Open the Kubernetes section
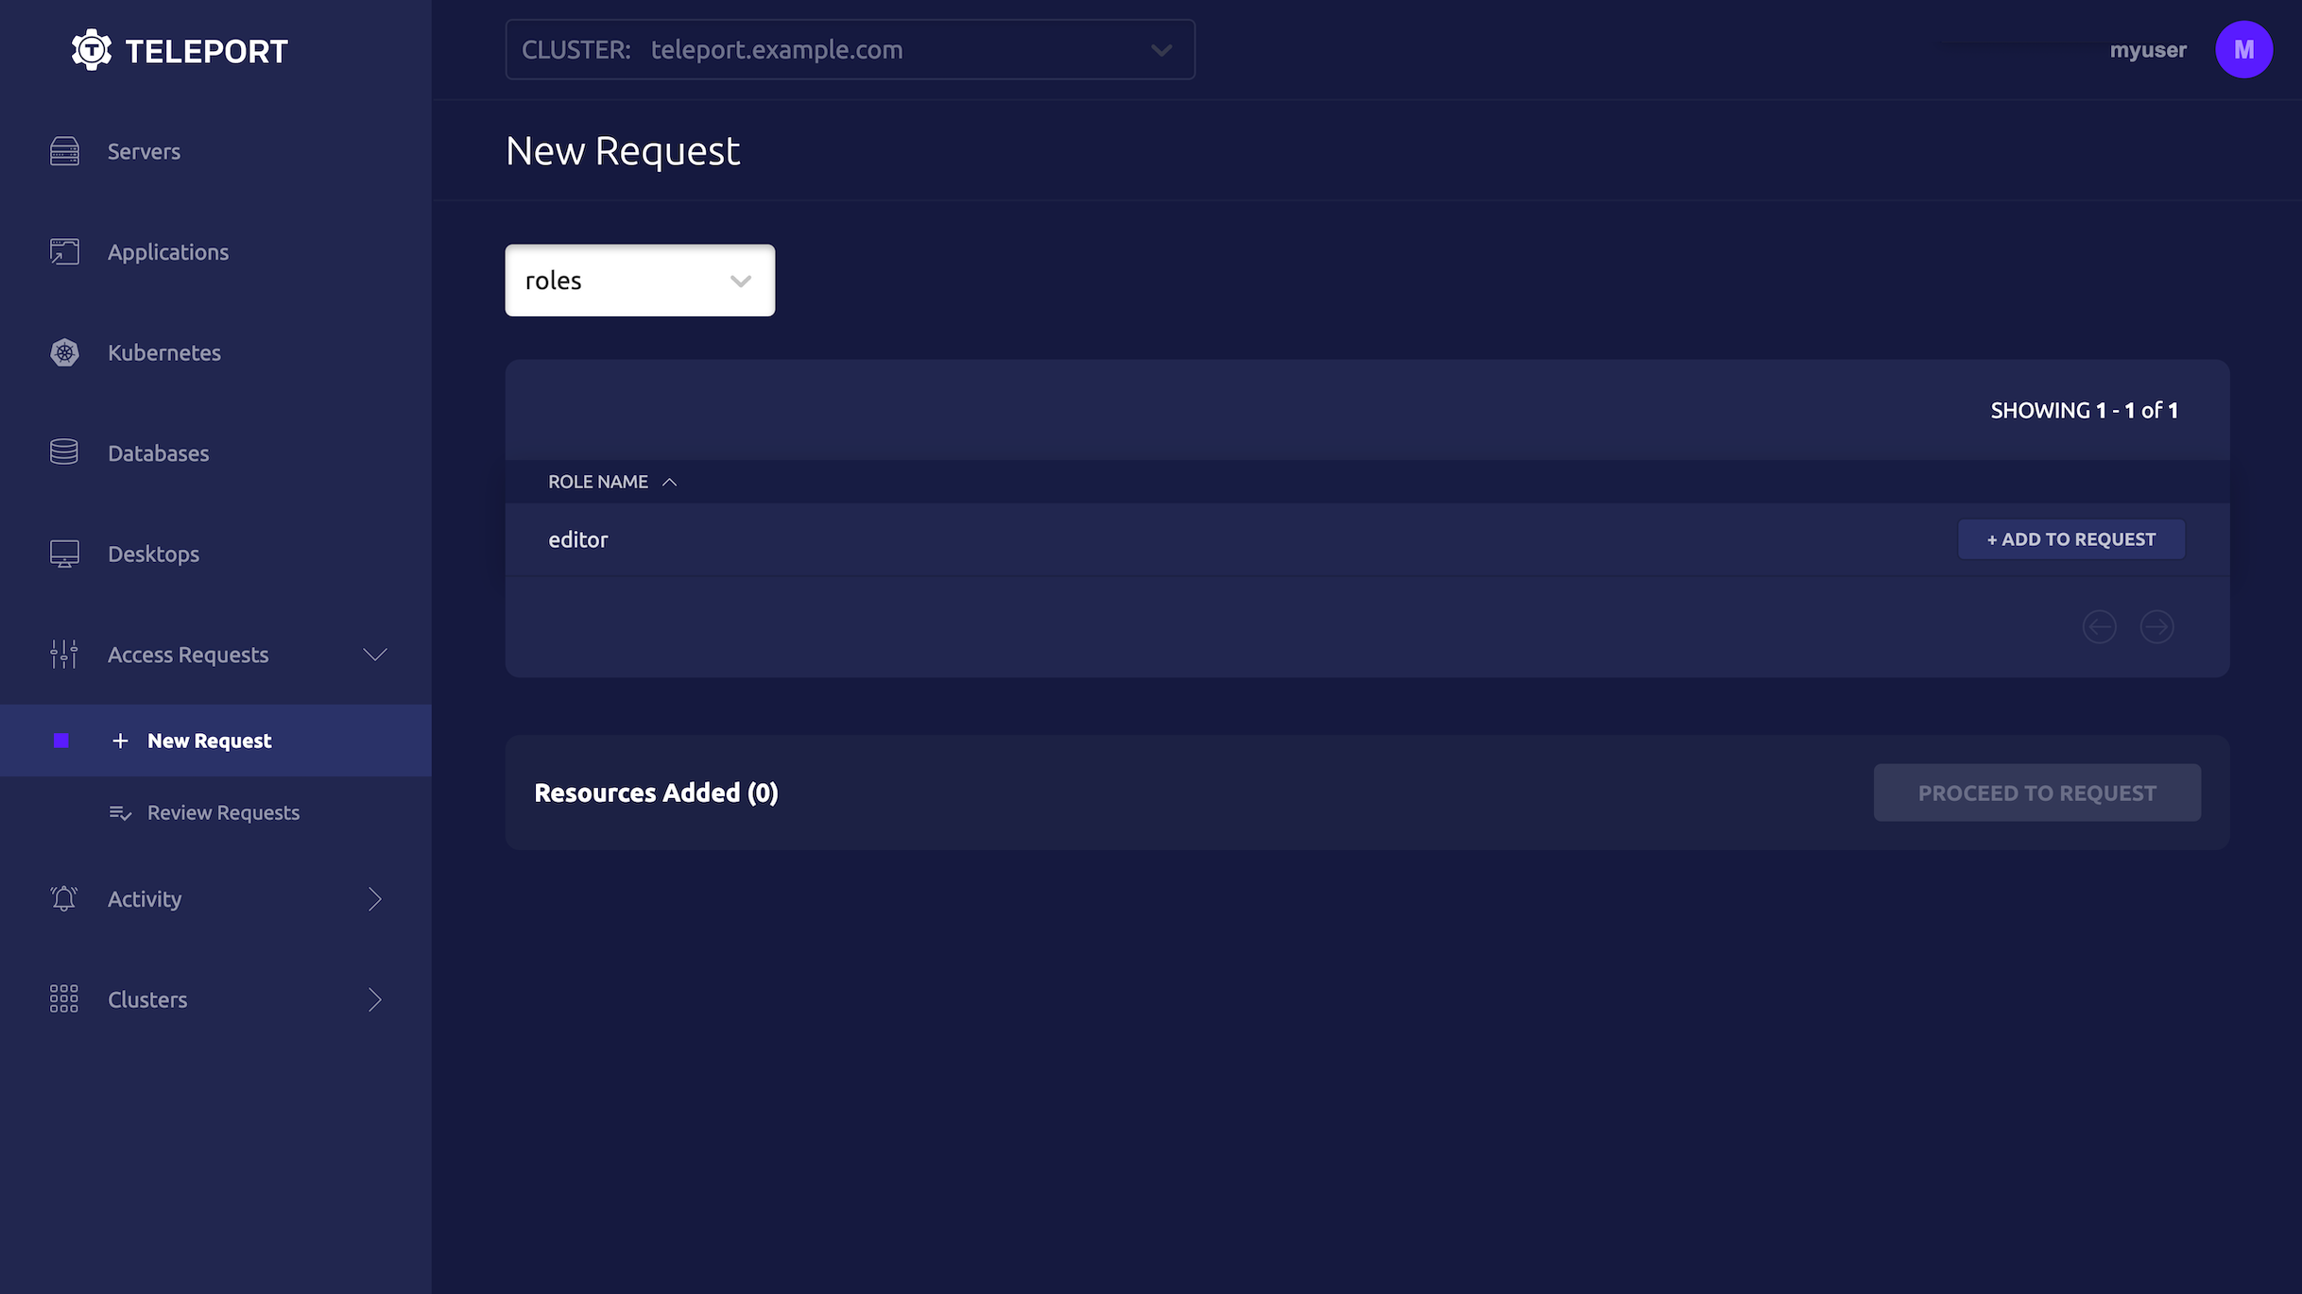Image resolution: width=2302 pixels, height=1294 pixels. coord(164,352)
